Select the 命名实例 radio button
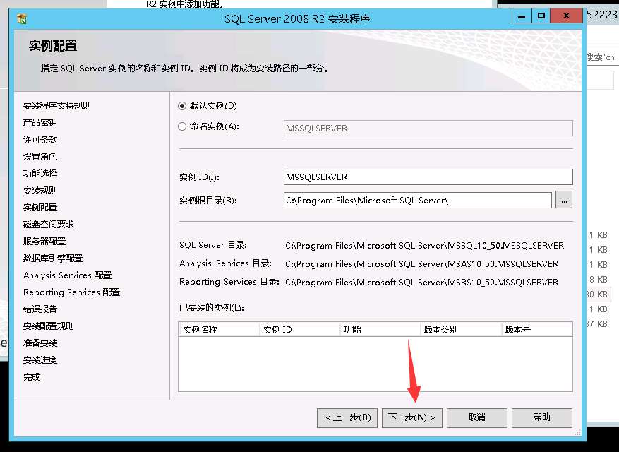The image size is (619, 452). pyautogui.click(x=184, y=127)
